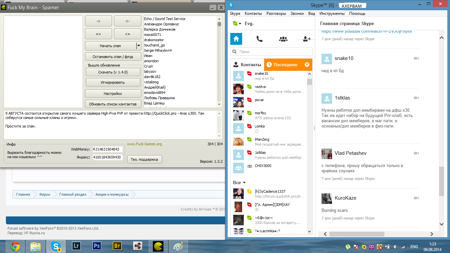This screenshot has height=253, width=450.
Task: Open Инструменты menu in Skype
Action: click(332, 14)
